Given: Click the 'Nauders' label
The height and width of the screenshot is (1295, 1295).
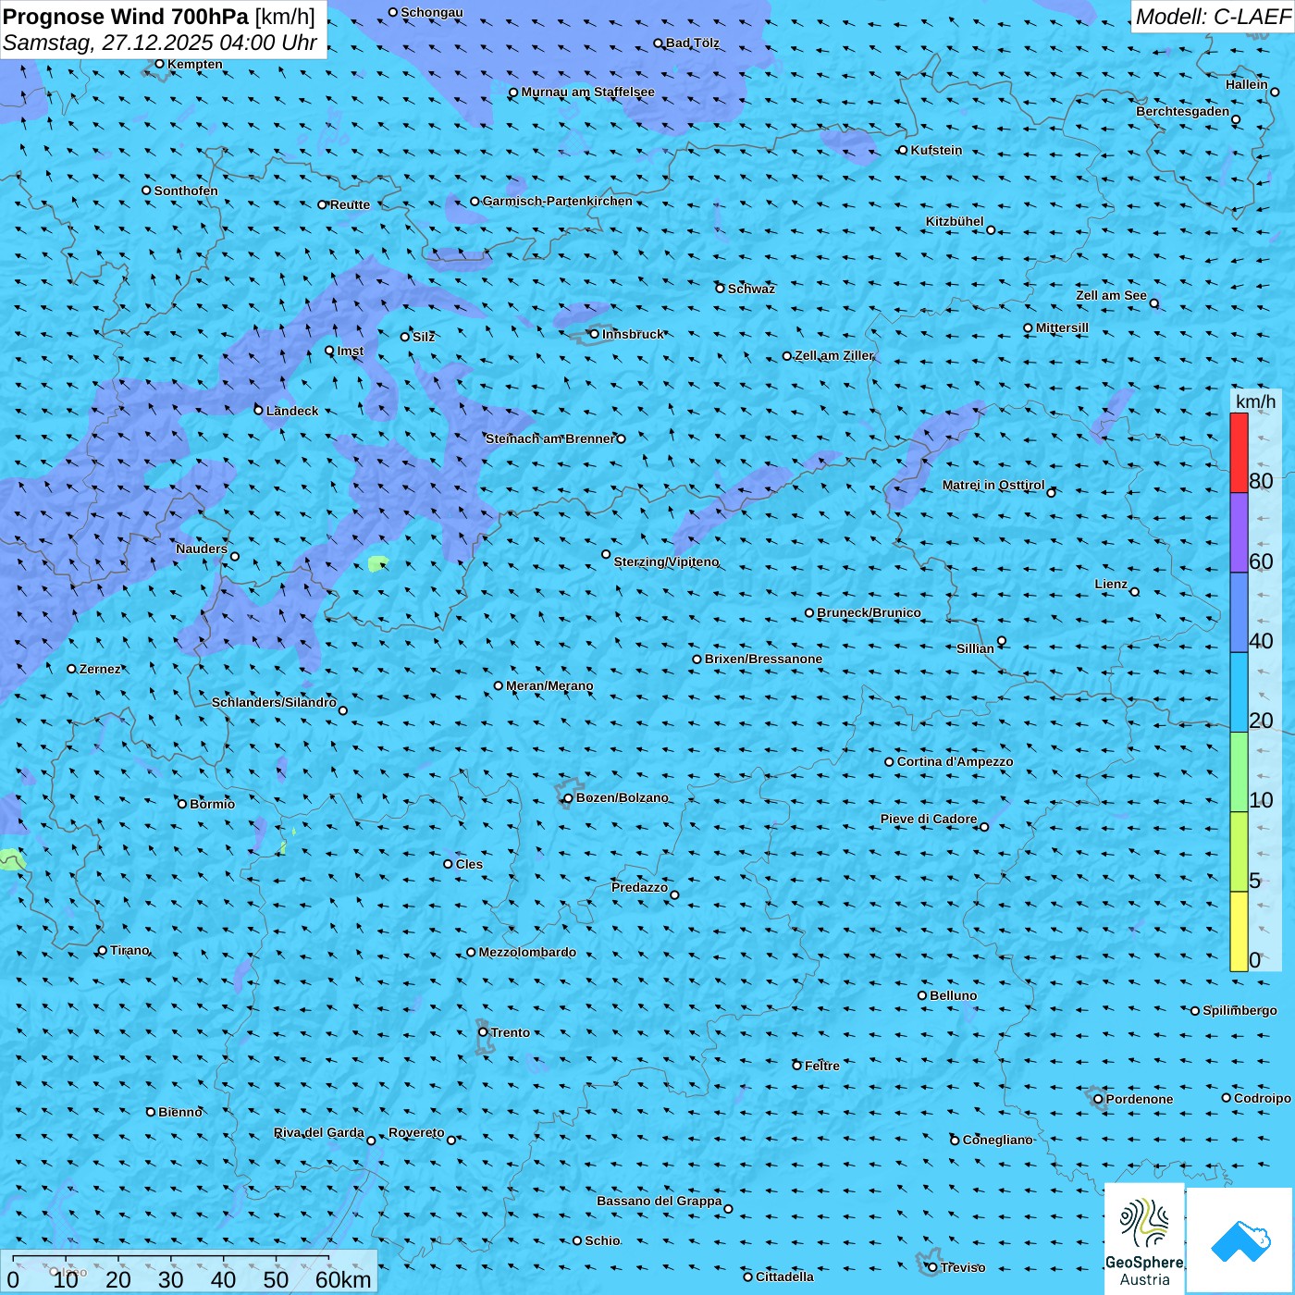Looking at the screenshot, I should click(202, 549).
